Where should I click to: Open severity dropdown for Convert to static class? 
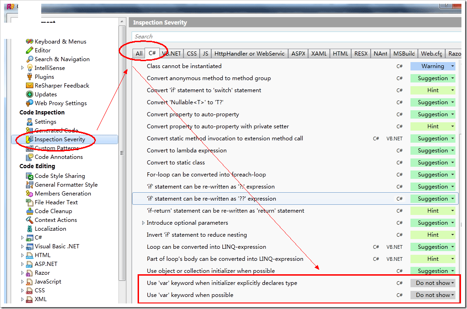(x=433, y=163)
